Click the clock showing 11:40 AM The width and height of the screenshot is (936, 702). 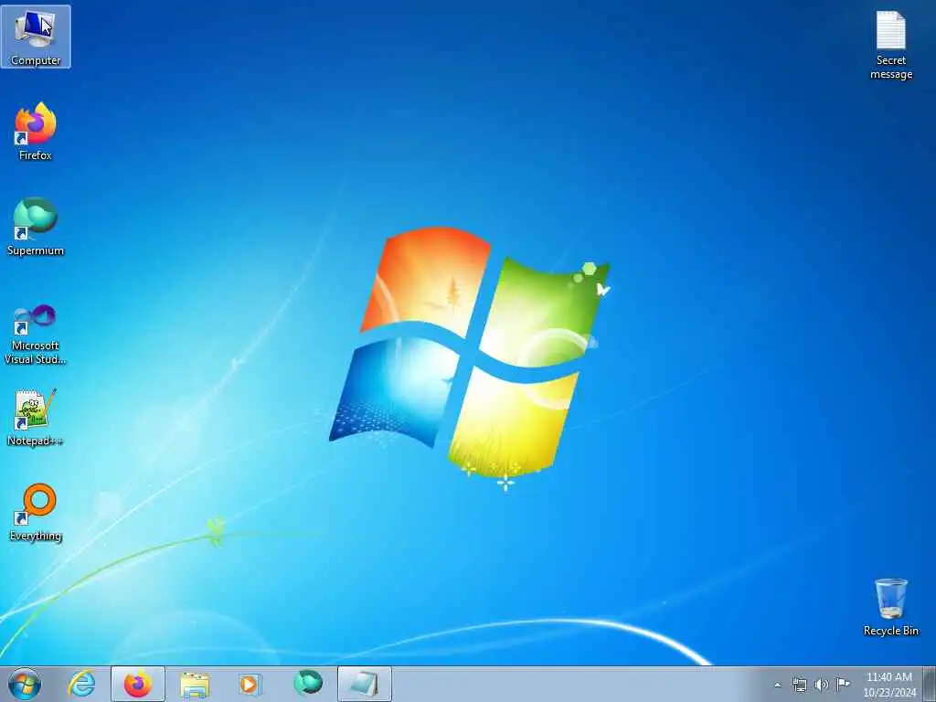pyautogui.click(x=888, y=684)
